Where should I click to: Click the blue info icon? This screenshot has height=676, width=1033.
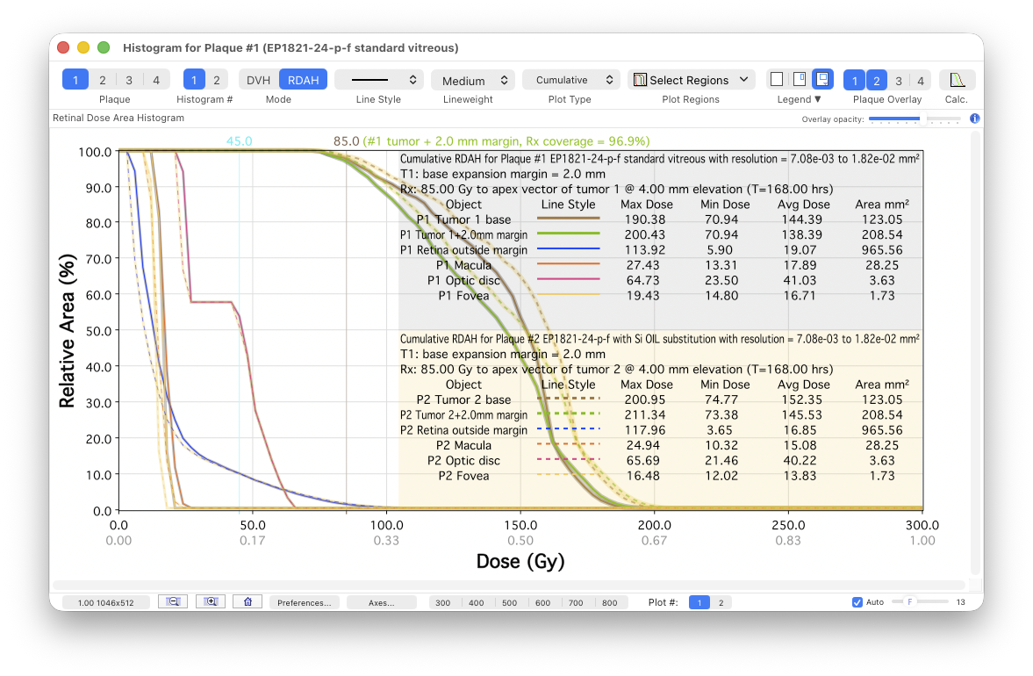974,119
